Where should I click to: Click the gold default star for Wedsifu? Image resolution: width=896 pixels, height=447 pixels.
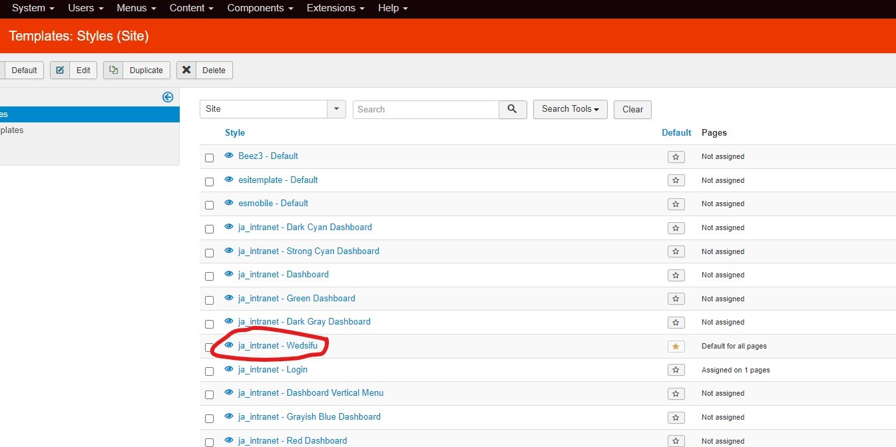pyautogui.click(x=676, y=347)
